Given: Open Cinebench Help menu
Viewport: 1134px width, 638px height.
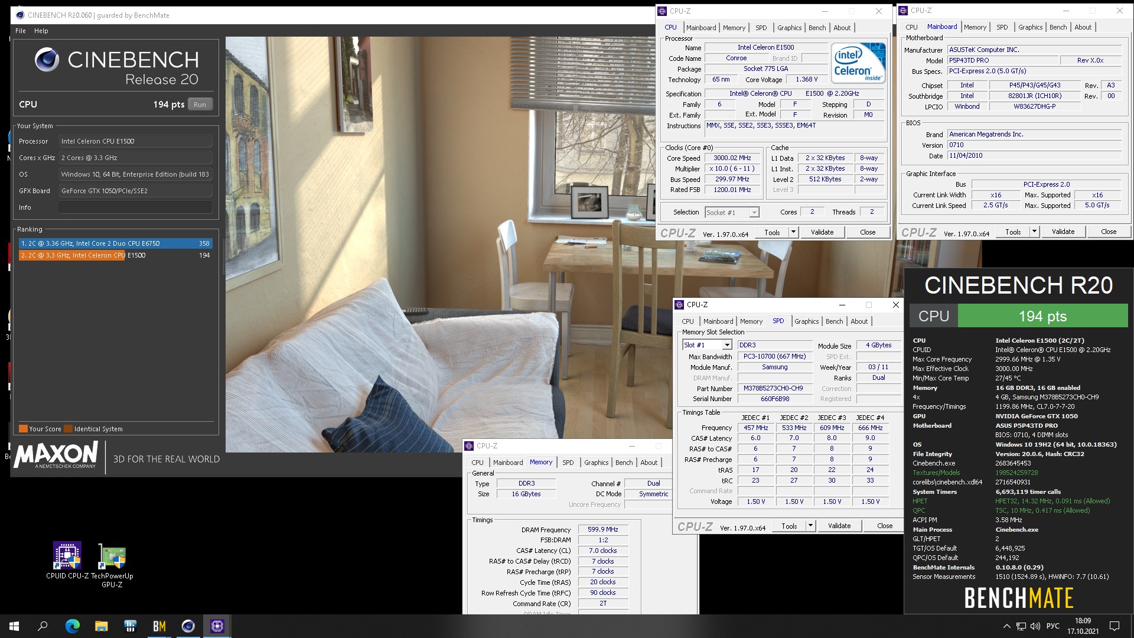Looking at the screenshot, I should 41,31.
